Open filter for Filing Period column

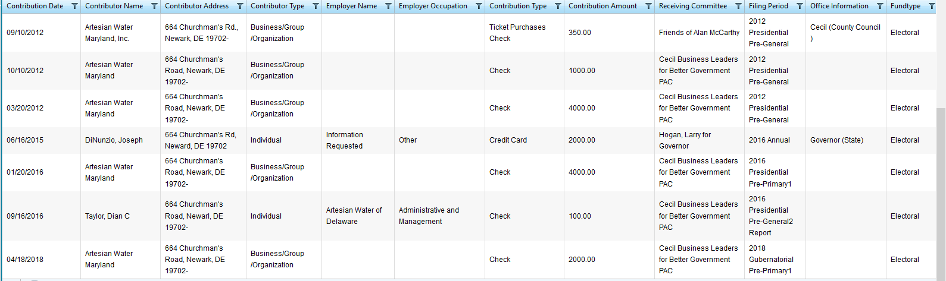800,7
